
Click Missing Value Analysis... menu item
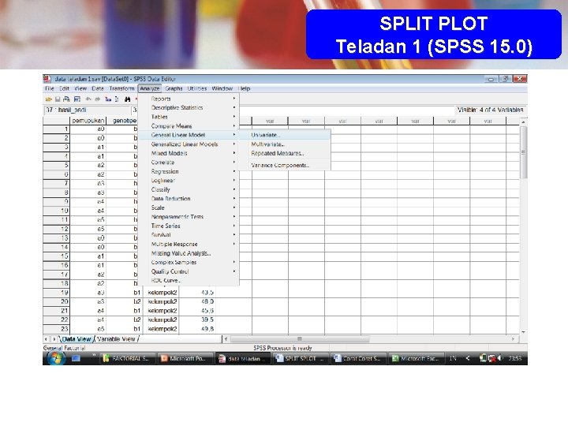pos(189,253)
